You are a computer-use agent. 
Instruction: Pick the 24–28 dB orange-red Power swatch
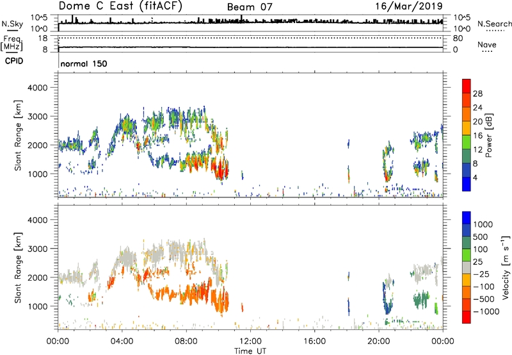[x=467, y=101]
